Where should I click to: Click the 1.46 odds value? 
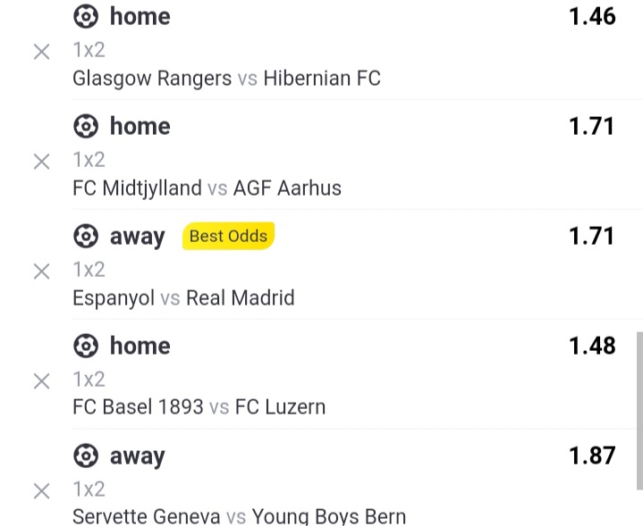click(592, 16)
